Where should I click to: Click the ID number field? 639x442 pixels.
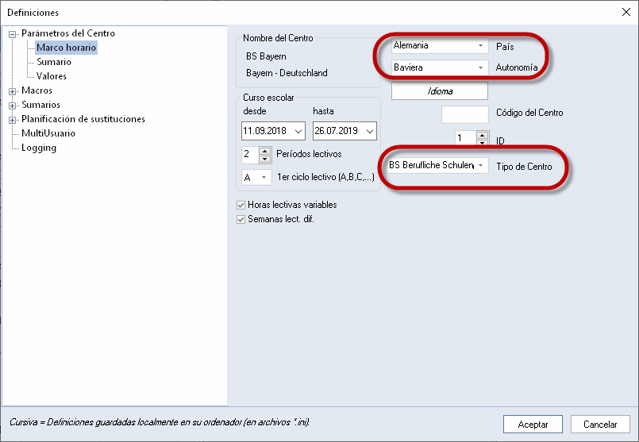click(x=465, y=138)
